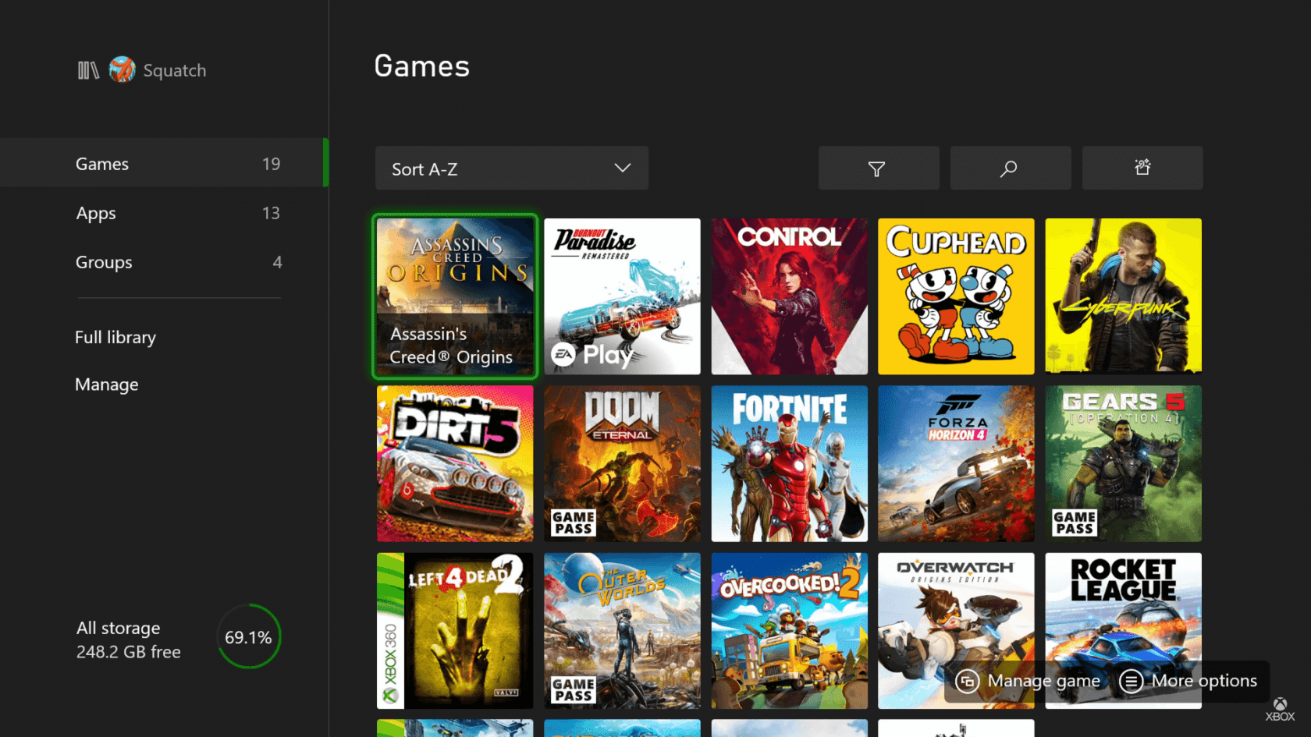Open Full library
The width and height of the screenshot is (1311, 737).
coord(115,337)
